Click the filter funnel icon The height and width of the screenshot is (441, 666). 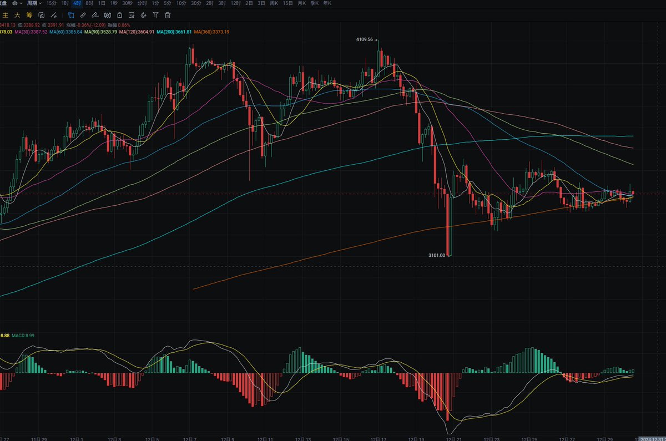(155, 15)
